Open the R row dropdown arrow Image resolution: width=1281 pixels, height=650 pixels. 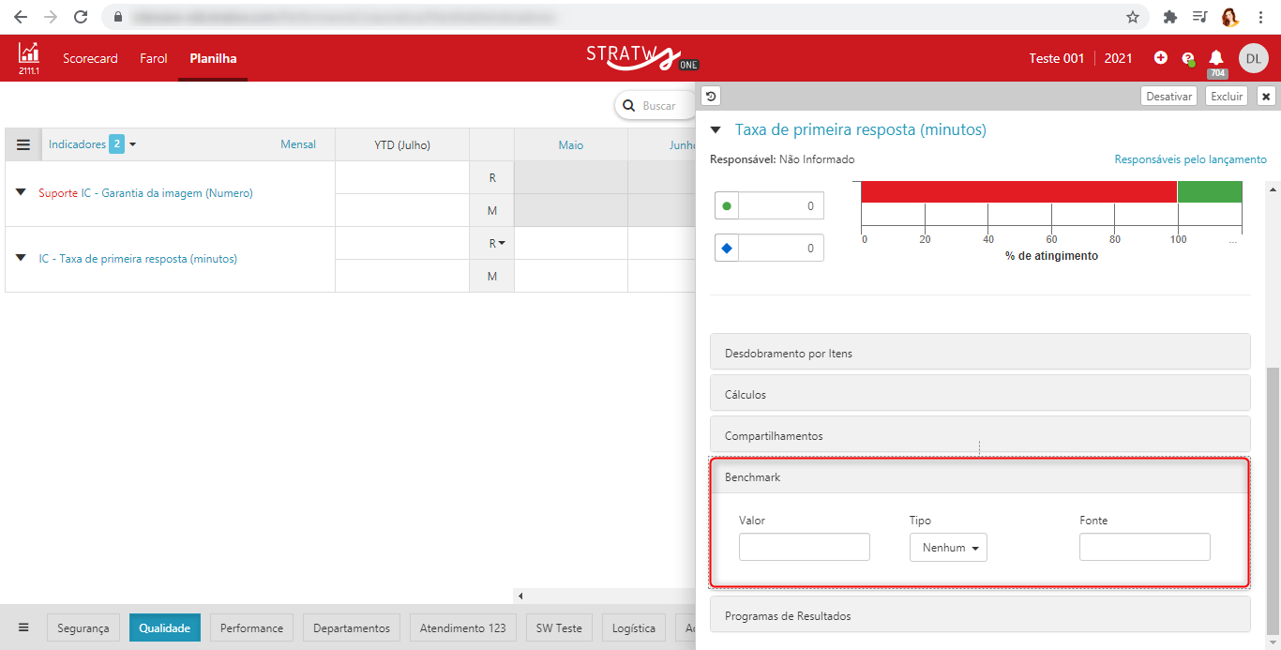click(502, 243)
